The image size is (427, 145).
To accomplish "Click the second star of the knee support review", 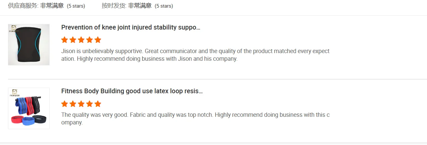I will 73,40.
